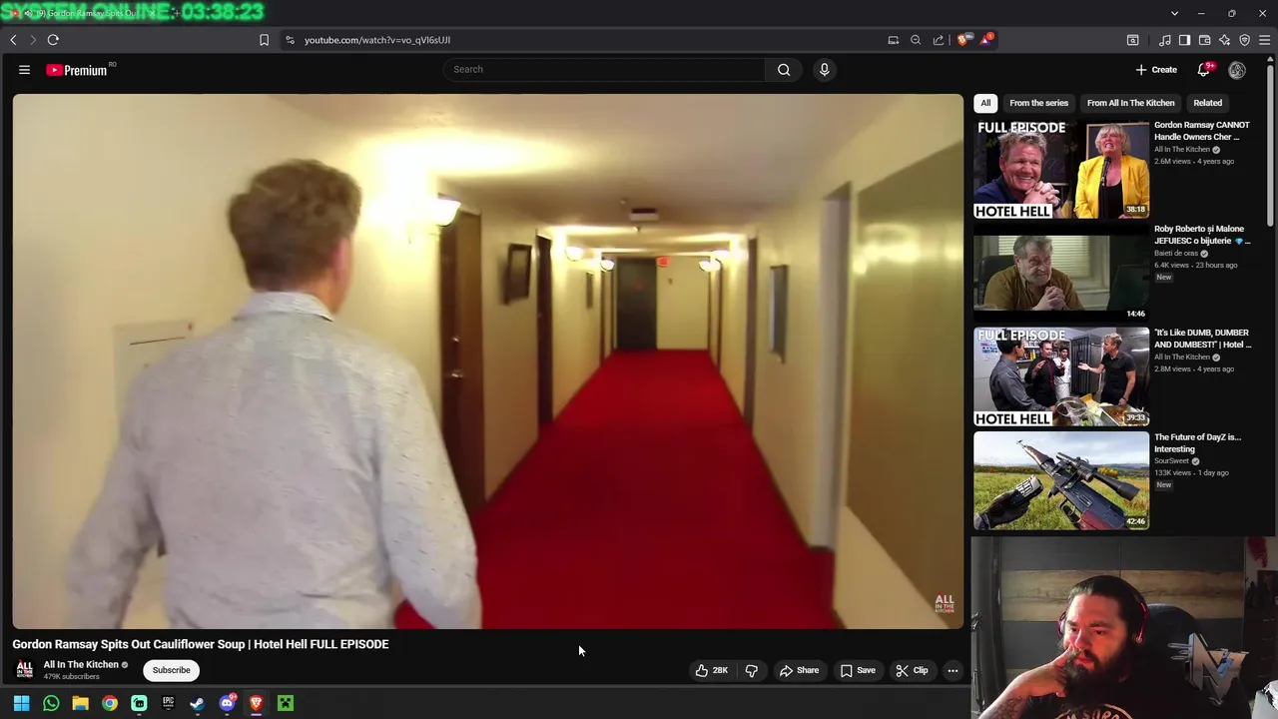Go back in the browser
1278x719 pixels.
[13, 40]
